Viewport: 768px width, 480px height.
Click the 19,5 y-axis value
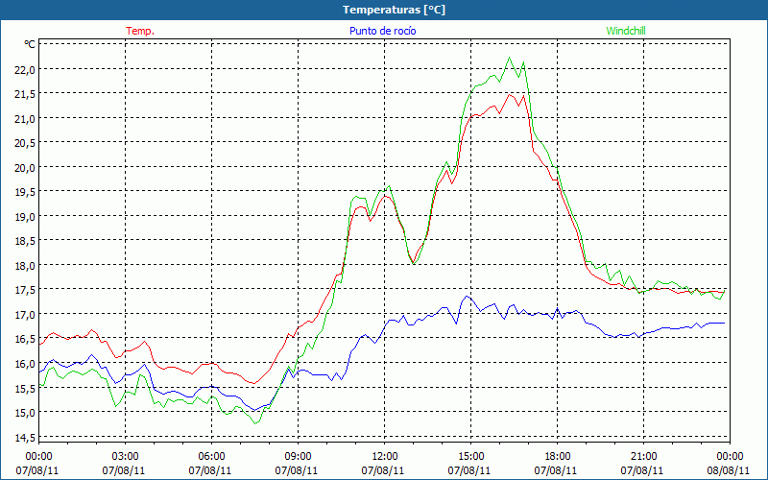(x=26, y=192)
